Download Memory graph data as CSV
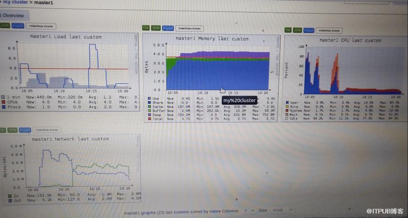The height and width of the screenshot is (218, 408). click(x=146, y=28)
